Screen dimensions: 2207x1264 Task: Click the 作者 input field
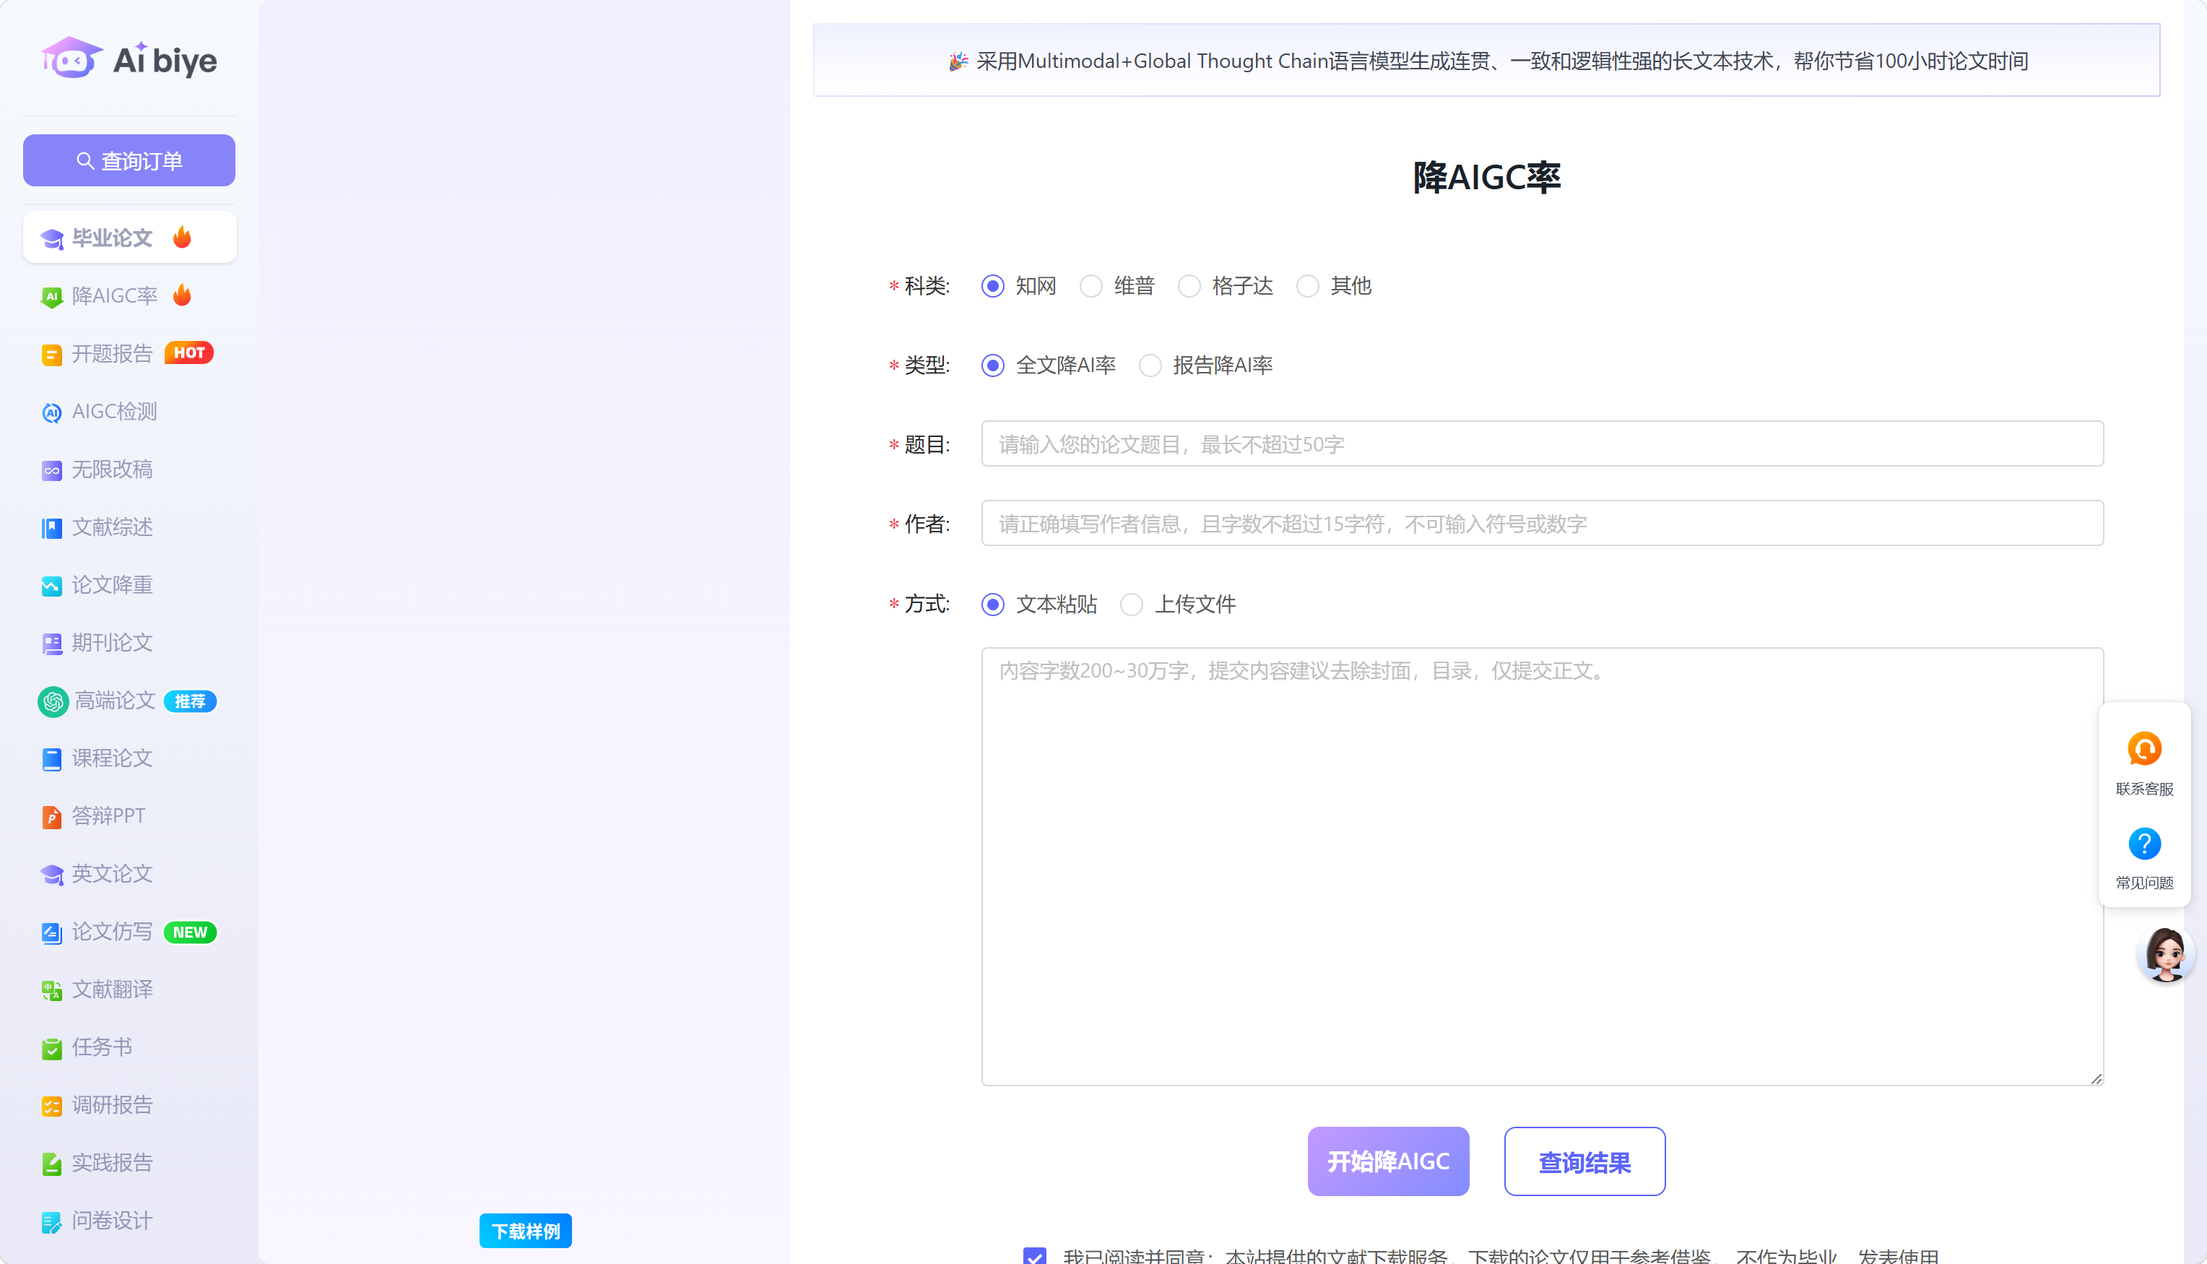tap(1542, 524)
